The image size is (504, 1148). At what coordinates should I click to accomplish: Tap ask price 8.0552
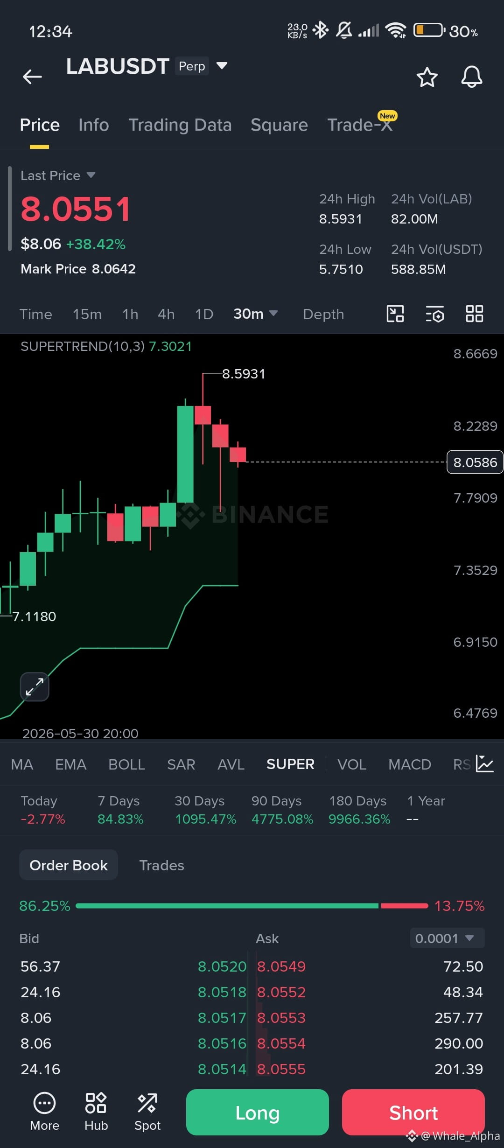click(x=281, y=992)
